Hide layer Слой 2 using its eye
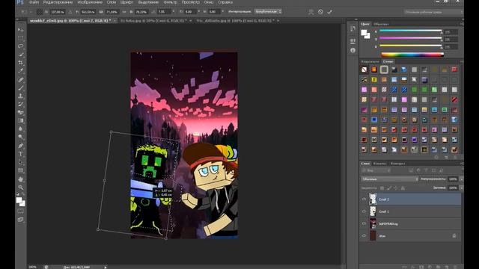Viewport: 479px width, 269px height. click(x=364, y=200)
